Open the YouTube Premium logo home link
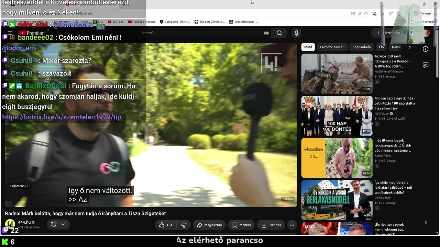 (32, 33)
